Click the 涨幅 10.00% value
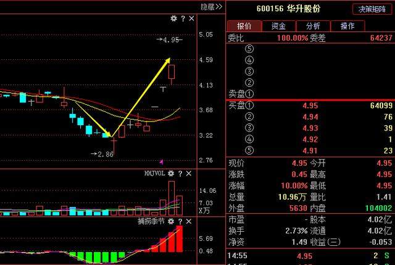Screen dimensions: 395x265 (294, 185)
